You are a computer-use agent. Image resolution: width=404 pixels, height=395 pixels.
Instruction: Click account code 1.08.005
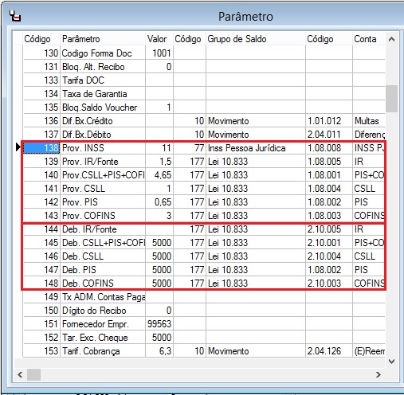click(x=329, y=162)
